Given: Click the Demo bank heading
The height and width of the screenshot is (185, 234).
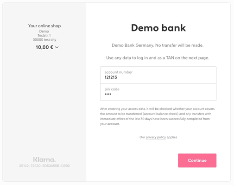Looking at the screenshot, I should pos(158,28).
